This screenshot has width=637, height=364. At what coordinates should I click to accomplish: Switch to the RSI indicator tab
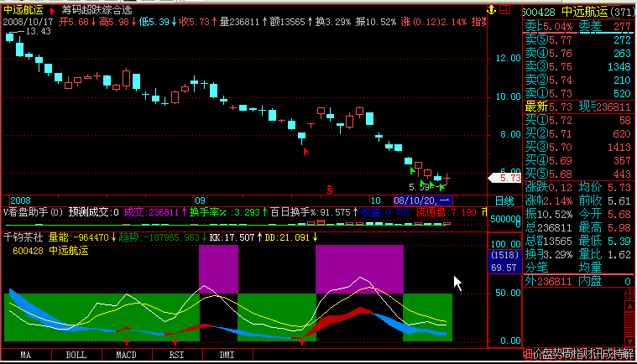pyautogui.click(x=177, y=355)
